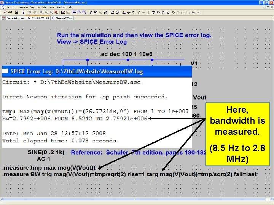Image resolution: width=274 pixels, height=205 pixels.
Task: Click the 'AC 1' source label
Action: (x=43, y=159)
